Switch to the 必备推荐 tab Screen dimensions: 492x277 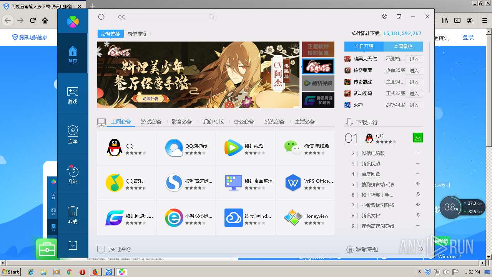click(111, 34)
